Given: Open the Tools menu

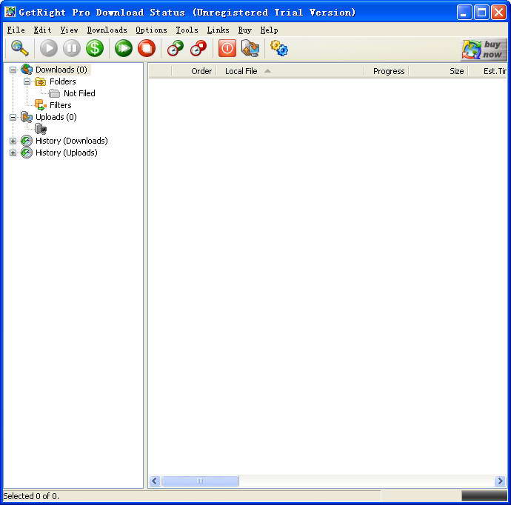Looking at the screenshot, I should tap(187, 30).
